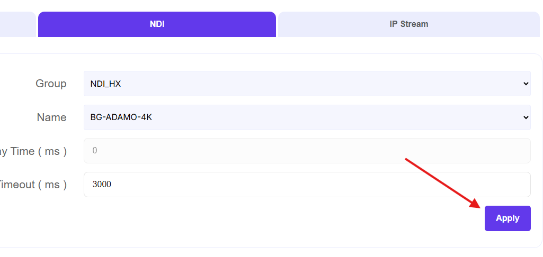Screen dimensions: 543x257
Task: Select the partially visible tab left of NDI
Action: 17,24
